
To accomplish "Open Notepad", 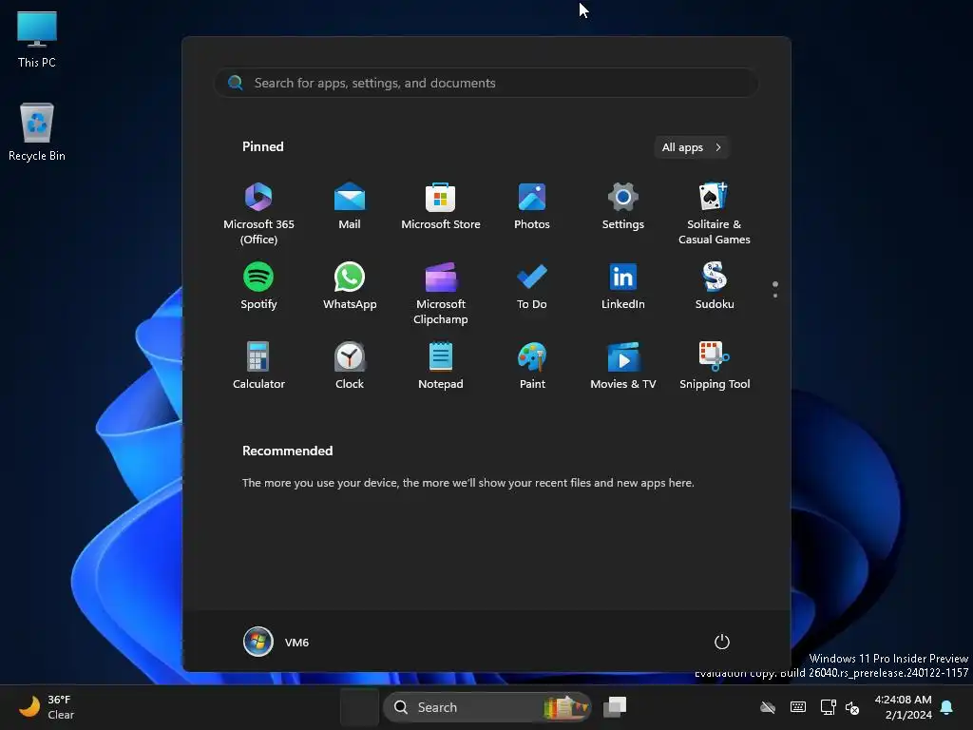I will click(x=441, y=366).
